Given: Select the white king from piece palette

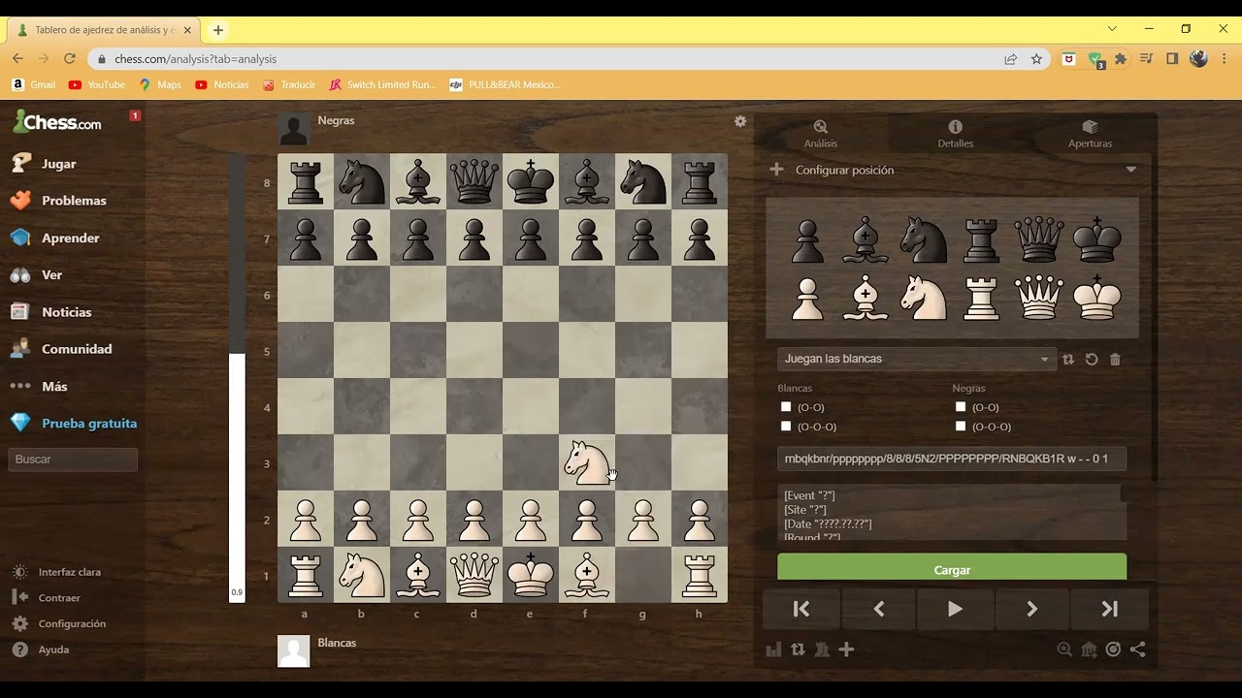Looking at the screenshot, I should pyautogui.click(x=1096, y=298).
